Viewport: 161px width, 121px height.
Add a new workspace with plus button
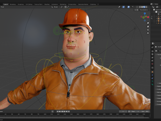pos(98,4)
